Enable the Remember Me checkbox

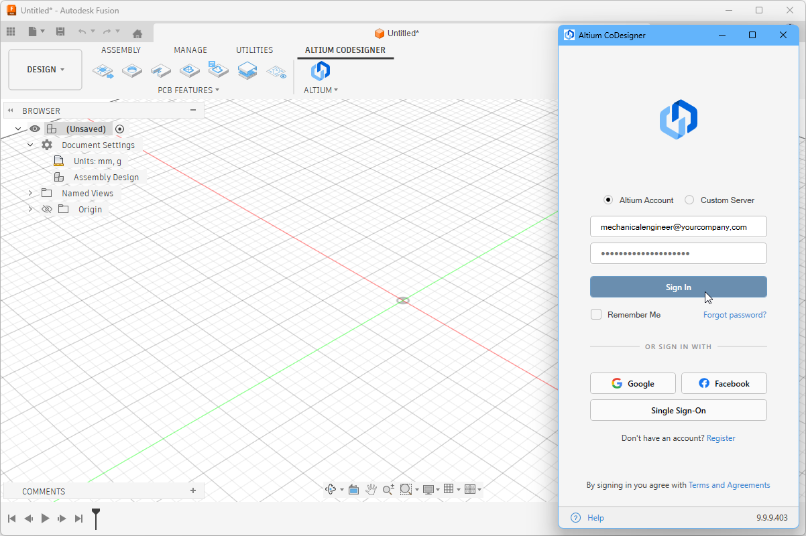point(596,315)
